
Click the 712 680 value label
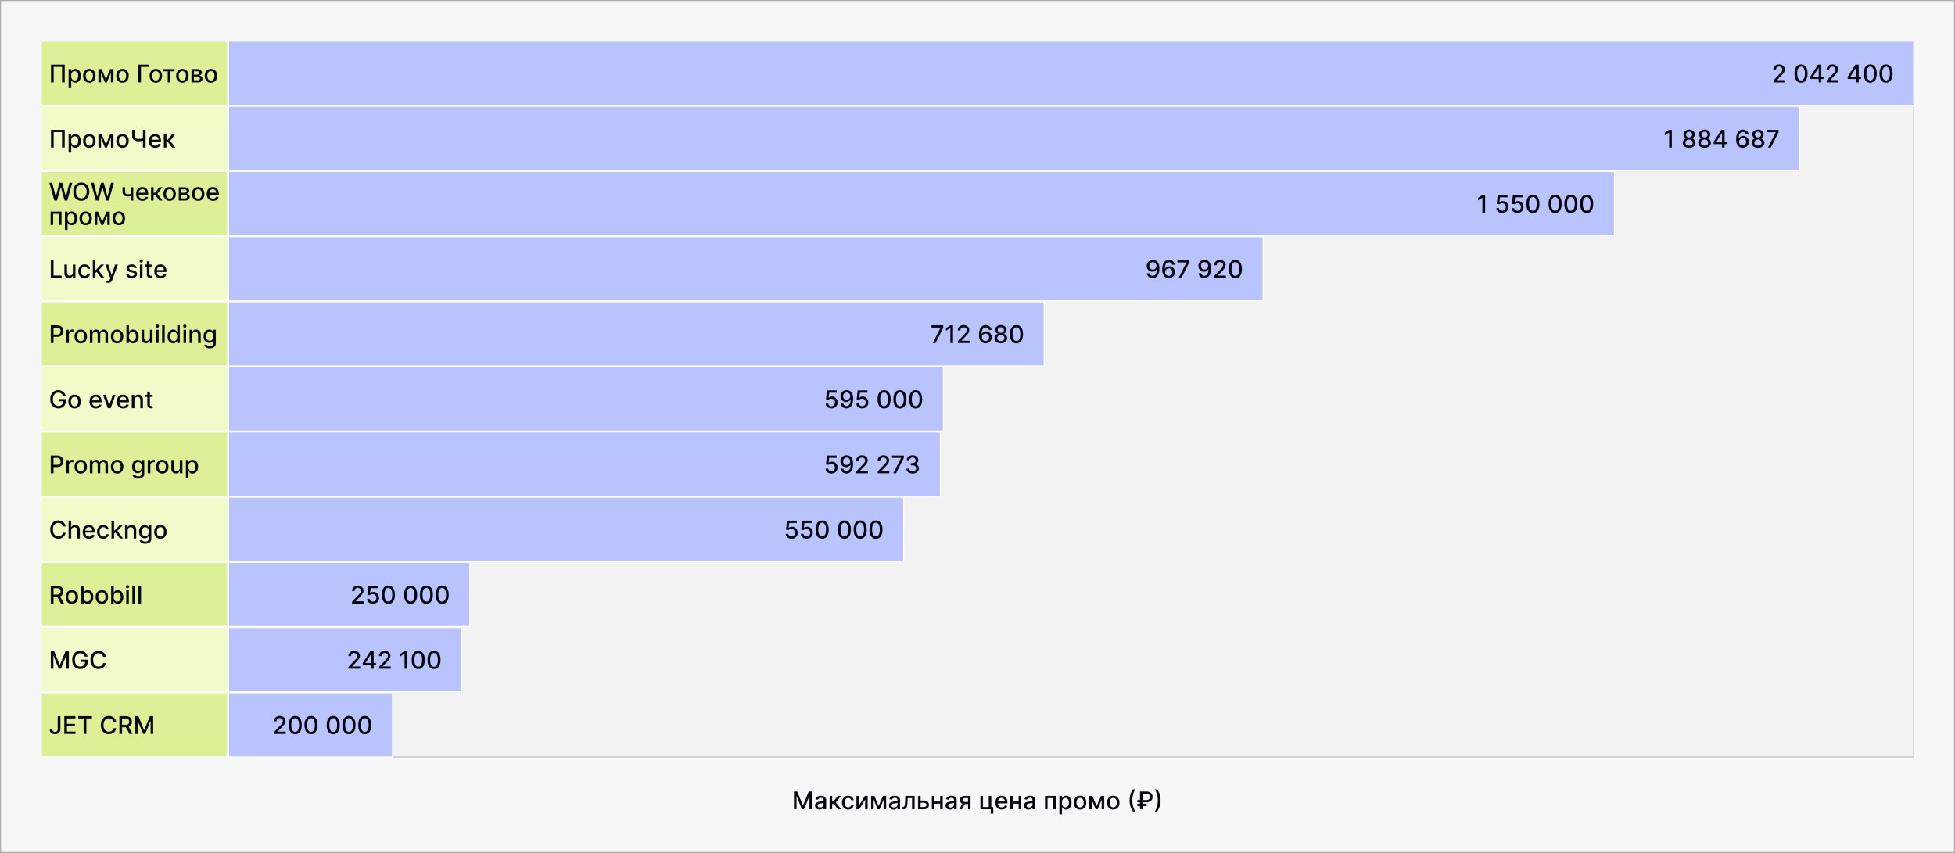977,335
